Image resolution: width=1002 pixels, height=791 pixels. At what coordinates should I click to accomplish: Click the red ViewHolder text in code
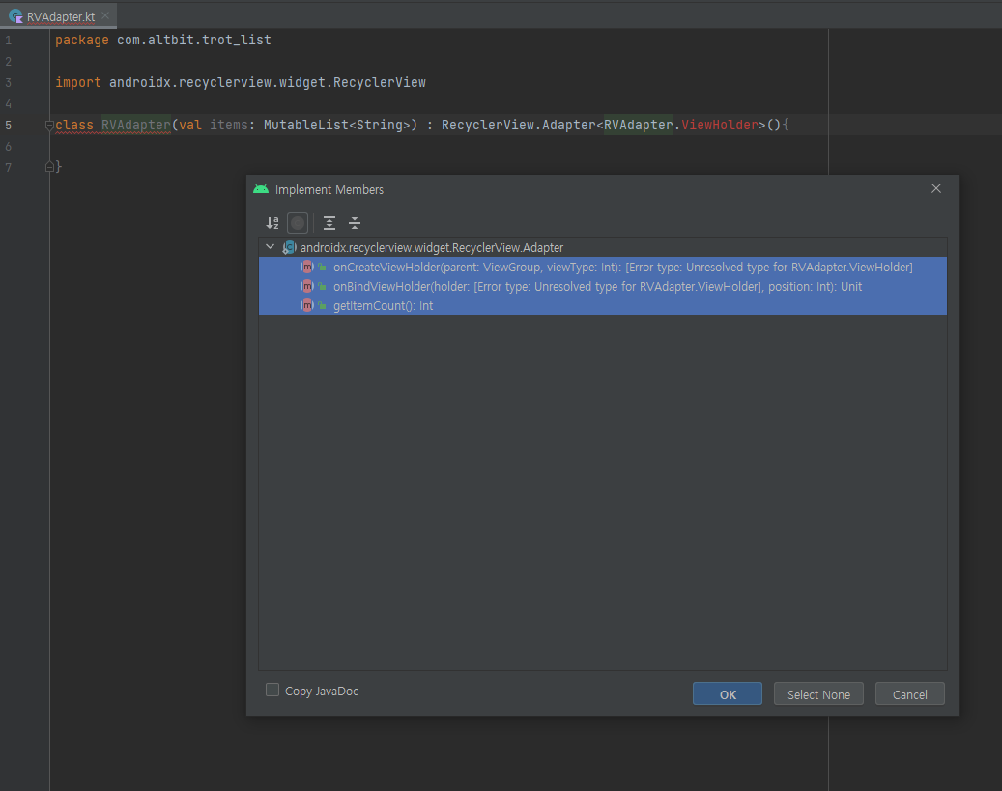720,125
